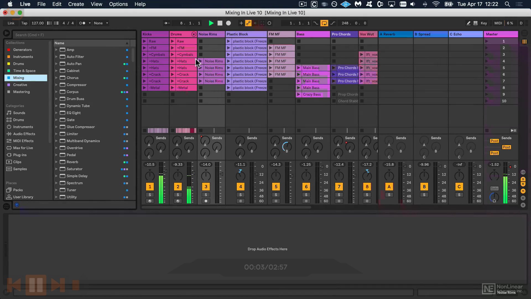Open the File menu
531x299 pixels.
[x=41, y=4]
